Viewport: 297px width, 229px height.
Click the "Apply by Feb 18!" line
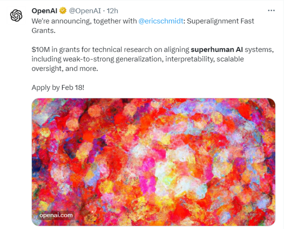coord(58,88)
